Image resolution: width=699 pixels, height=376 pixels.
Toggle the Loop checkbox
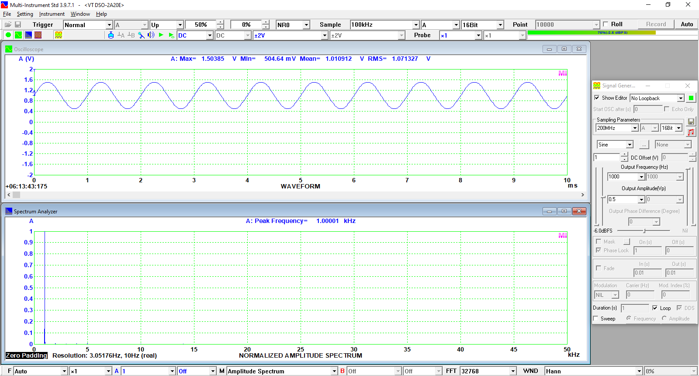[655, 308]
